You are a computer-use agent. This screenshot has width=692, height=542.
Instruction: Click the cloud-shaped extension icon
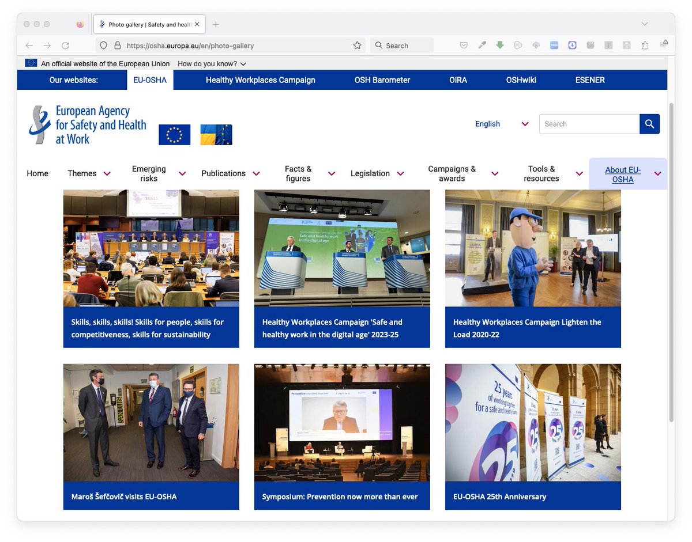point(536,46)
